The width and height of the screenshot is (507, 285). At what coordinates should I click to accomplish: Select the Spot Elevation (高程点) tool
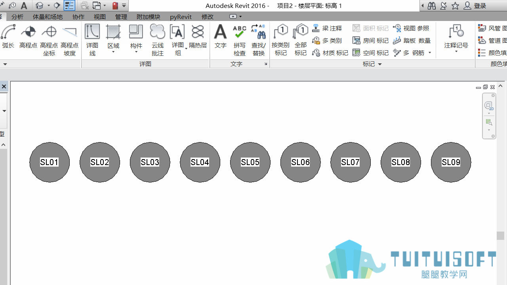29,37
